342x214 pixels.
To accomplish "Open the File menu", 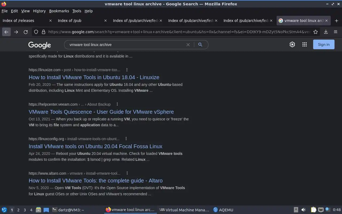I will pyautogui.click(x=5, y=11).
